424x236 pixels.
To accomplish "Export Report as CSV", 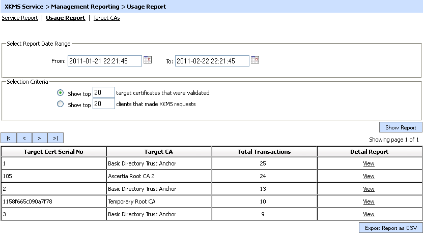I will (390, 228).
